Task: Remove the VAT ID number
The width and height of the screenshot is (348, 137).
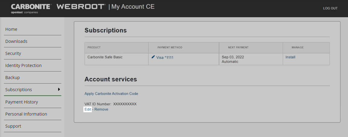Action: tap(101, 109)
